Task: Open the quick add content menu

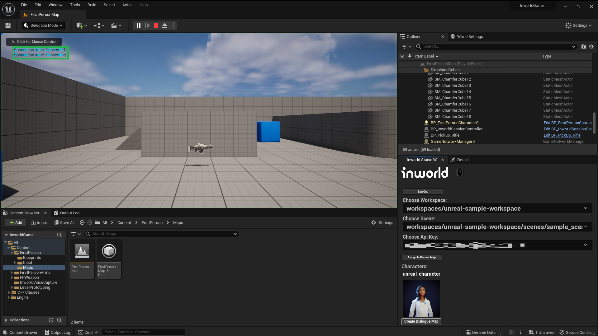Action: 82,26
